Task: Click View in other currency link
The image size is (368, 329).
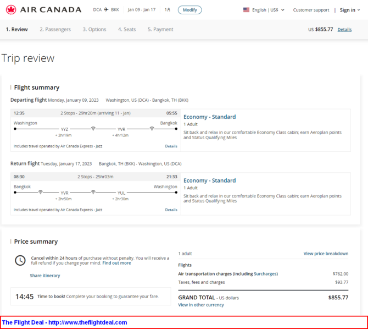Action: 201,305
